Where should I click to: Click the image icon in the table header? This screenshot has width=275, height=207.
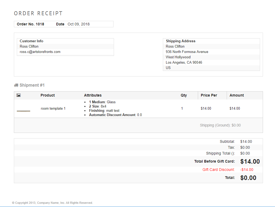(18, 95)
